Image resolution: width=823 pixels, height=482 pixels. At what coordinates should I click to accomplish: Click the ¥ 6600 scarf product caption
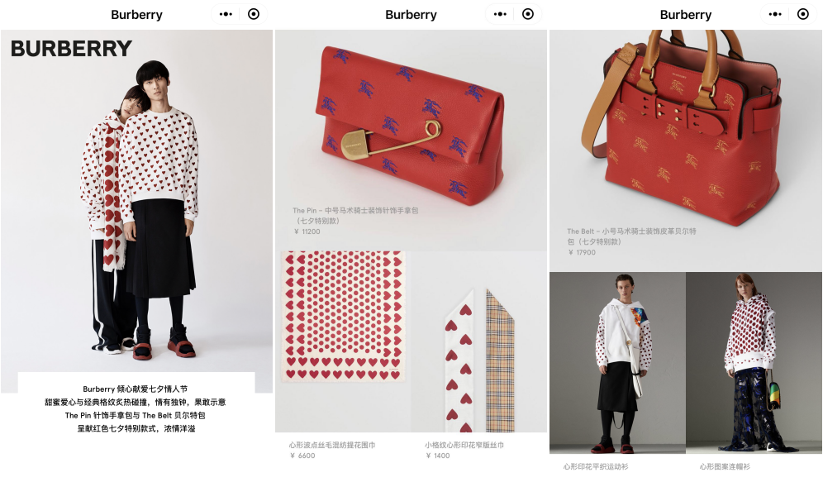pyautogui.click(x=331, y=450)
